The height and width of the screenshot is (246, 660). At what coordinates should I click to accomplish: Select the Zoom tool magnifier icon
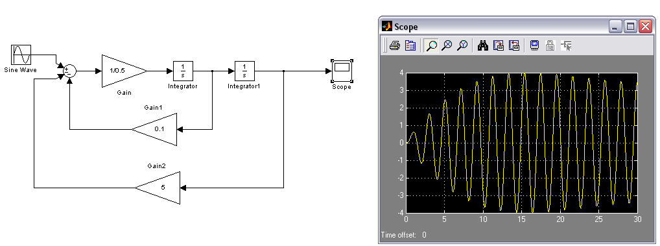pyautogui.click(x=431, y=45)
